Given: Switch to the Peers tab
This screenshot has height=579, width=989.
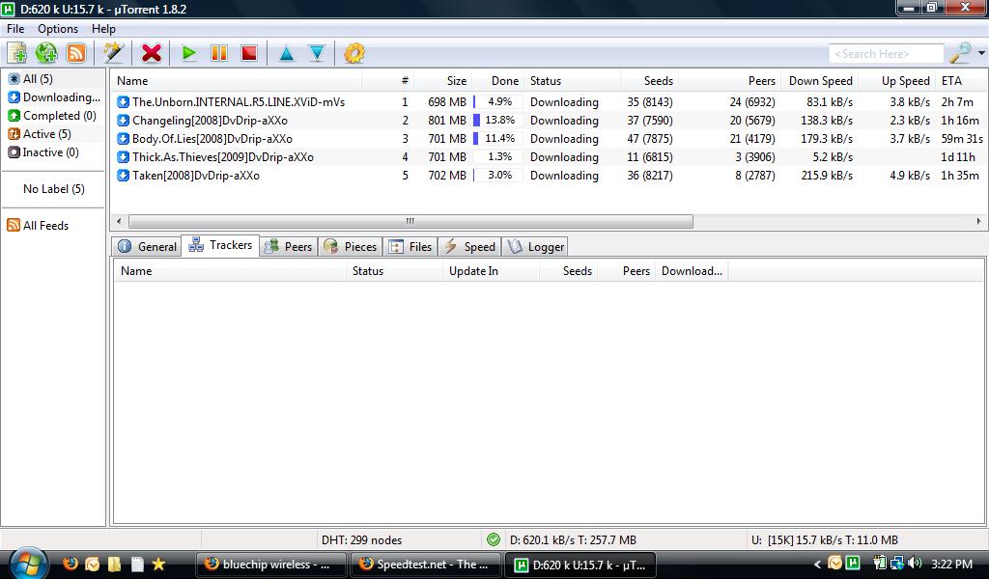Looking at the screenshot, I should pyautogui.click(x=289, y=246).
